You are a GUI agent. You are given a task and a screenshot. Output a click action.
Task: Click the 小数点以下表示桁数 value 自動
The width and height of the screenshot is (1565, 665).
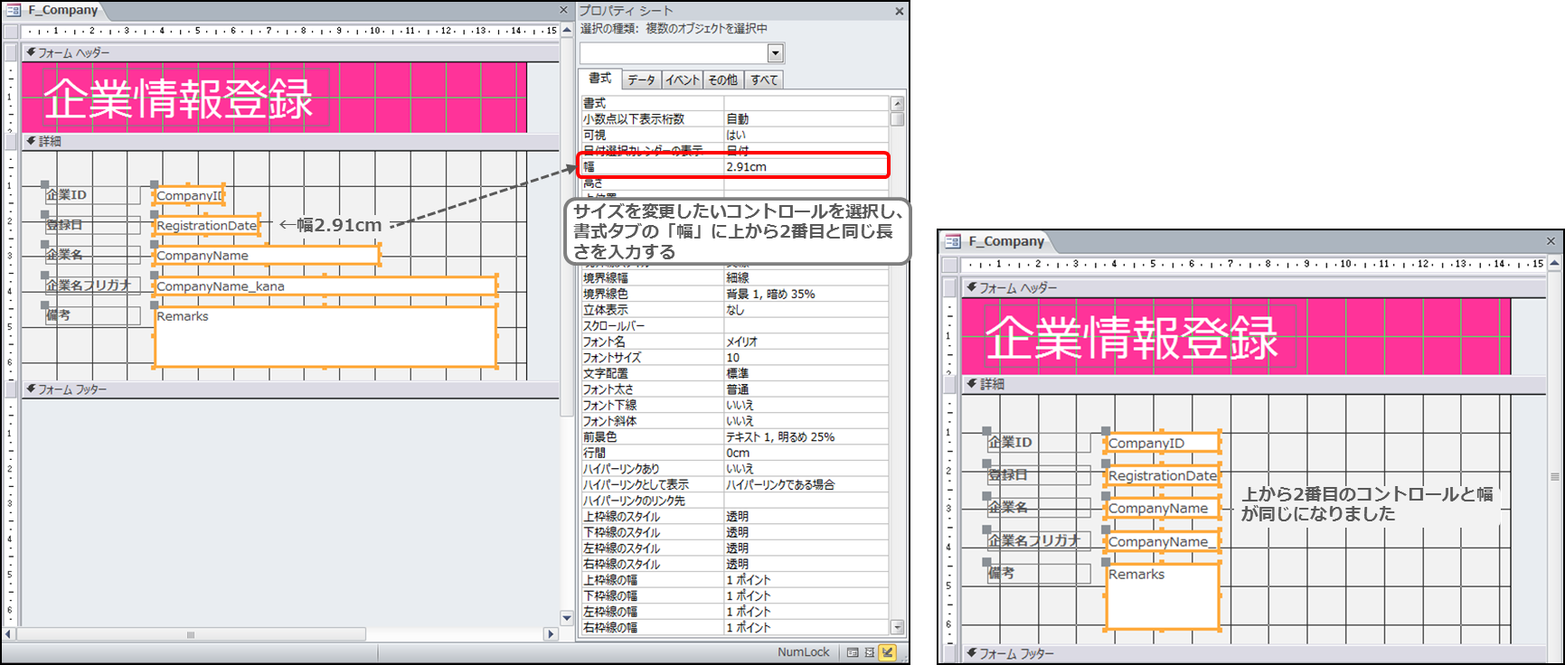tap(806, 119)
